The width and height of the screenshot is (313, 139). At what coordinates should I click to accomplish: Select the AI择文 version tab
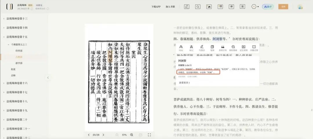39,5
